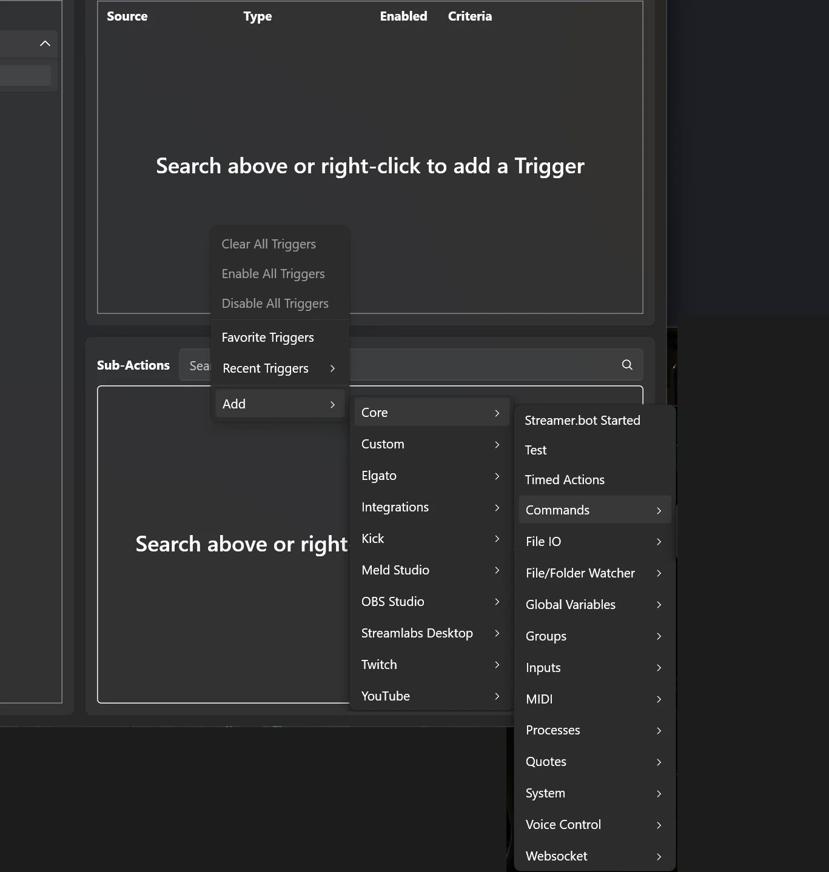This screenshot has width=829, height=872.
Task: Choose the Timed Actions trigger
Action: point(594,480)
